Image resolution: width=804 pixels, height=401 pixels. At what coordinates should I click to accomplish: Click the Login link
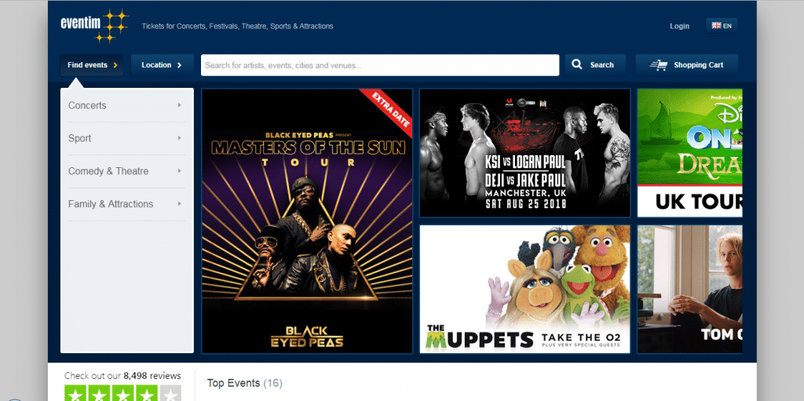point(679,26)
